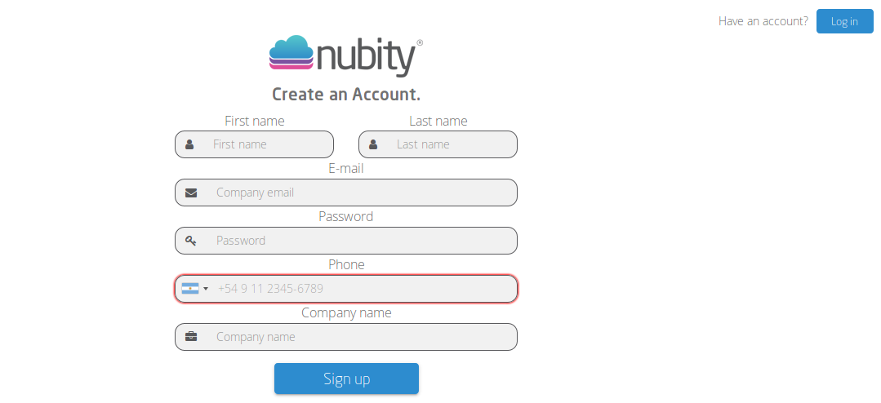
Task: Click the person icon in First name field
Action: pos(189,144)
